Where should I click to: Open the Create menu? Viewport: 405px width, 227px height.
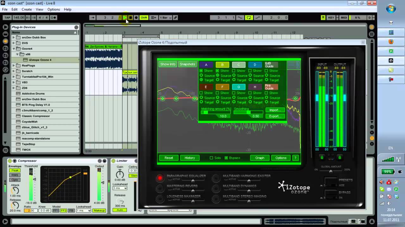coord(27,9)
